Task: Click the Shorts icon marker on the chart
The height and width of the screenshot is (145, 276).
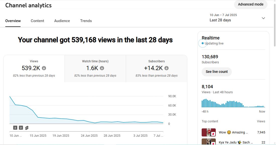Action: click(27, 128)
